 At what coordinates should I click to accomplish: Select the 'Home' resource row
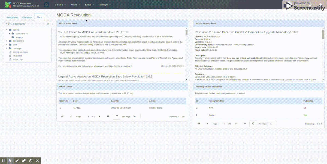coord(259,115)
